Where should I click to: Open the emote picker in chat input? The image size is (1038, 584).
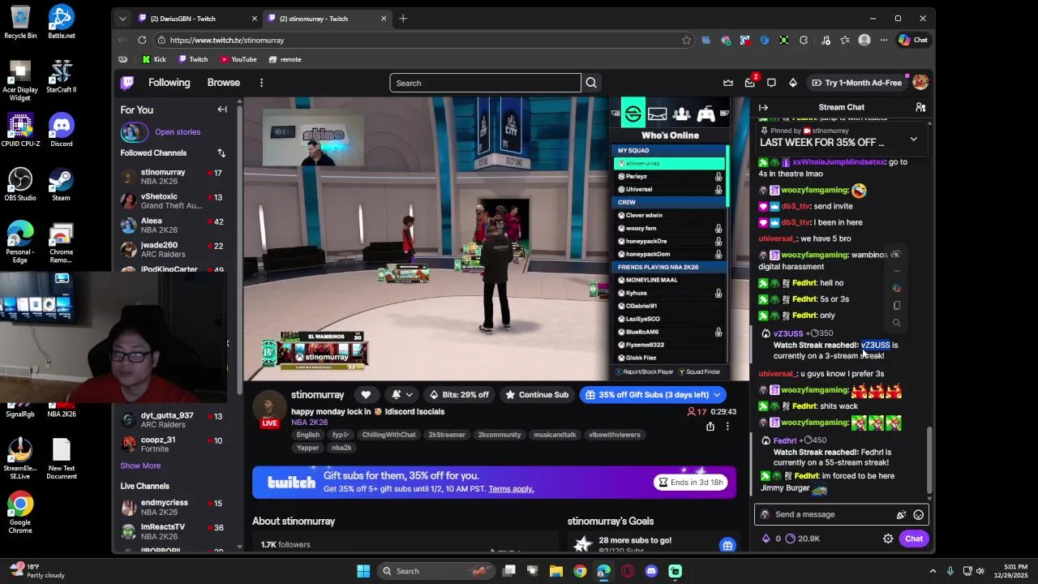(918, 514)
